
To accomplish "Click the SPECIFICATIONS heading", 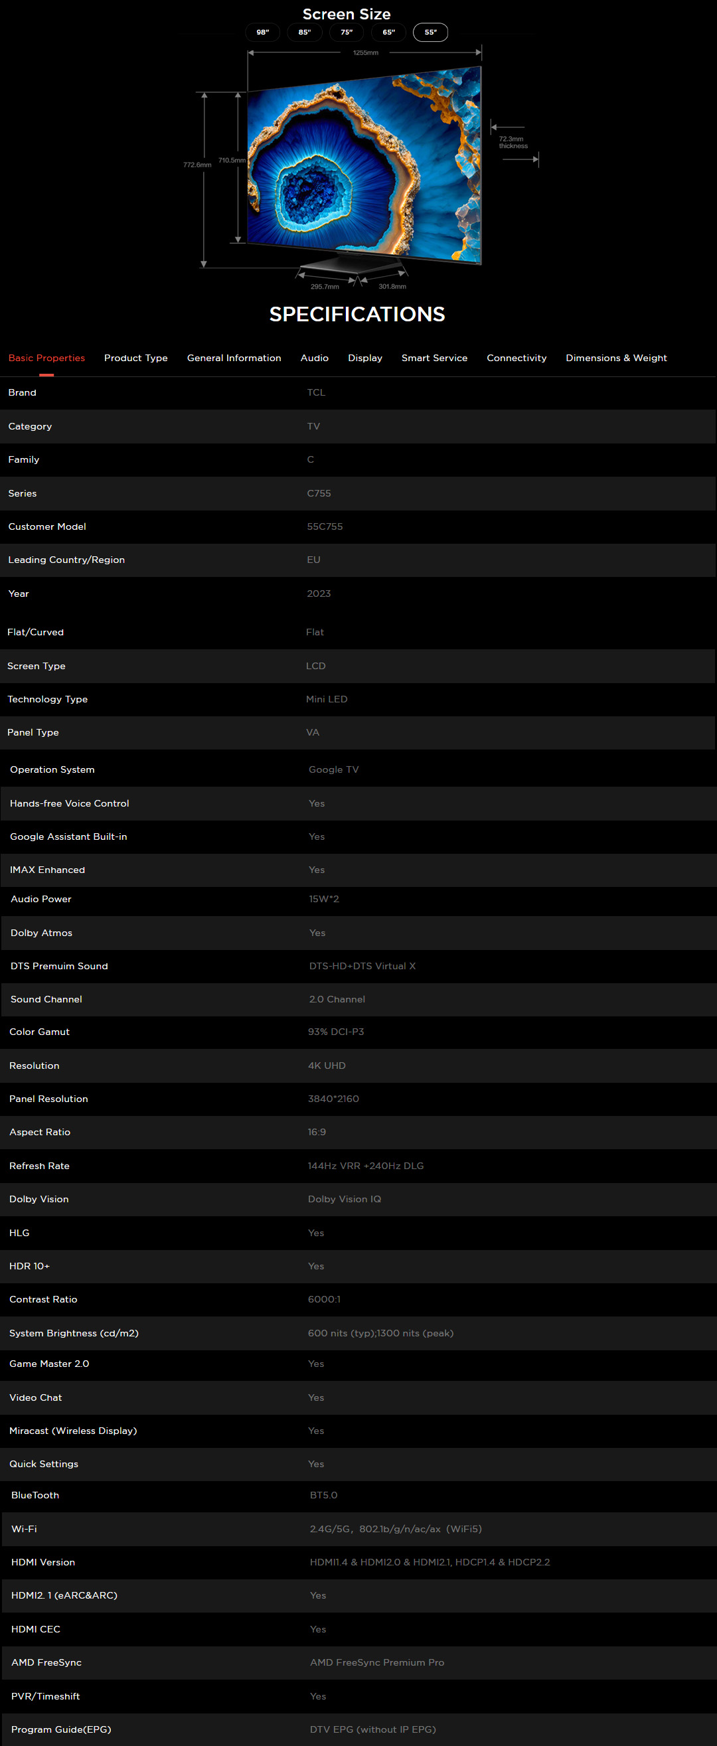I will [357, 314].
